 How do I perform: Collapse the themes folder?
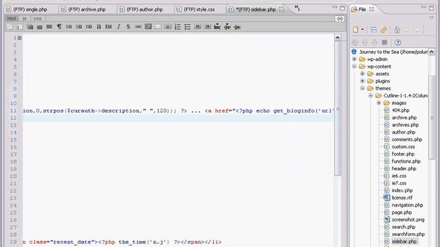(362, 89)
